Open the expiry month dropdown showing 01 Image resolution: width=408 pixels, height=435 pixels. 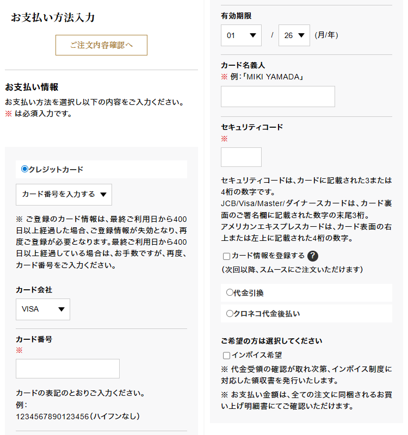(240, 35)
